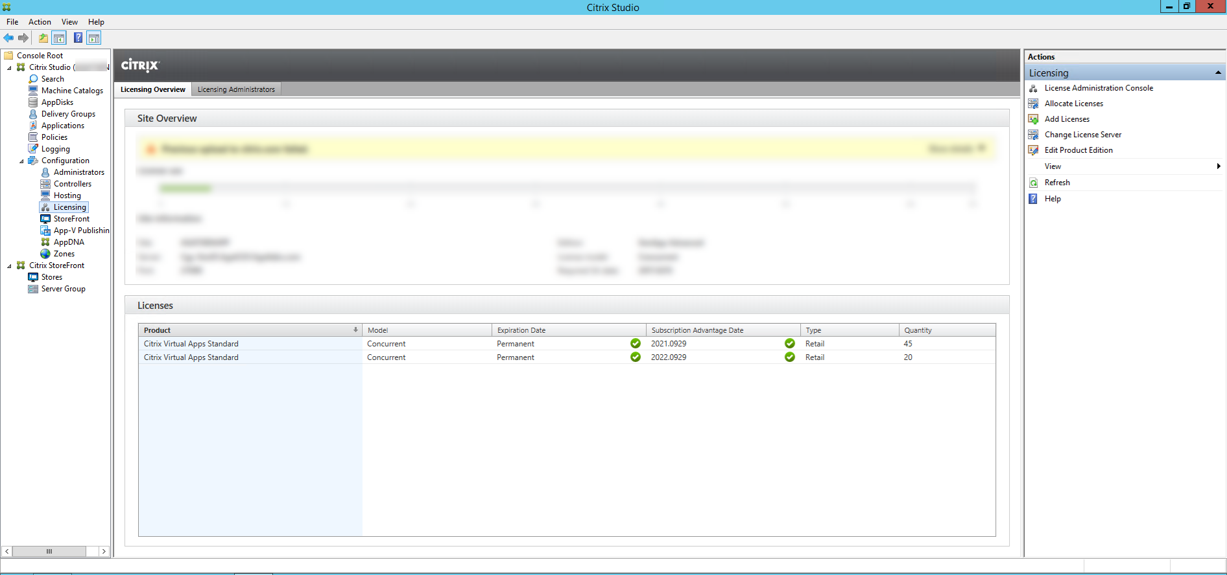Select the Controllers tree icon
The image size is (1227, 575).
coord(45,184)
